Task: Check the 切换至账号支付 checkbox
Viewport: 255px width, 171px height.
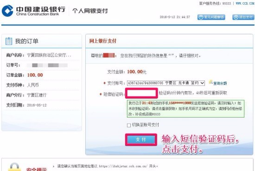Action: (x=128, y=125)
